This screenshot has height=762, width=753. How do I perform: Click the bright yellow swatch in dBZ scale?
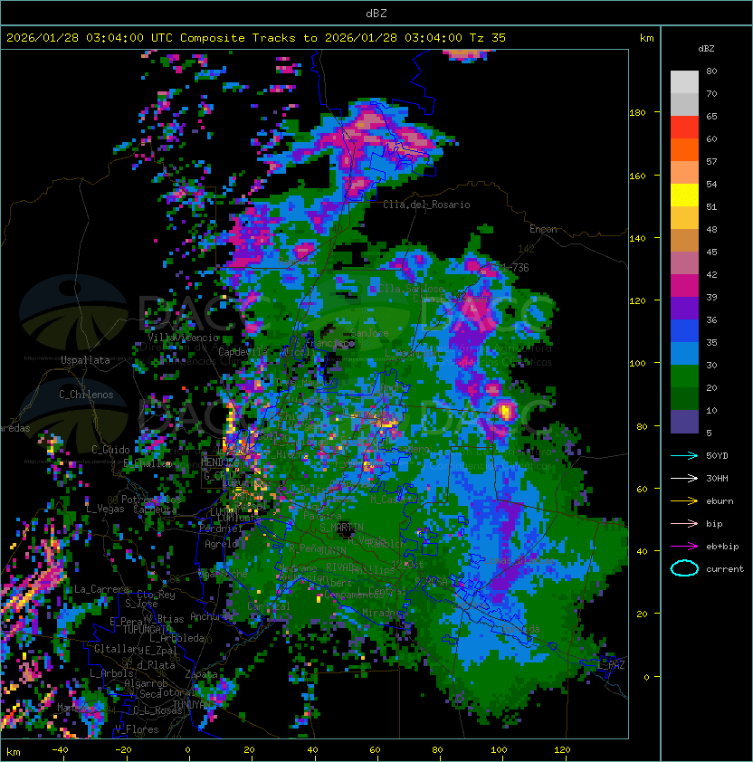[x=684, y=195]
